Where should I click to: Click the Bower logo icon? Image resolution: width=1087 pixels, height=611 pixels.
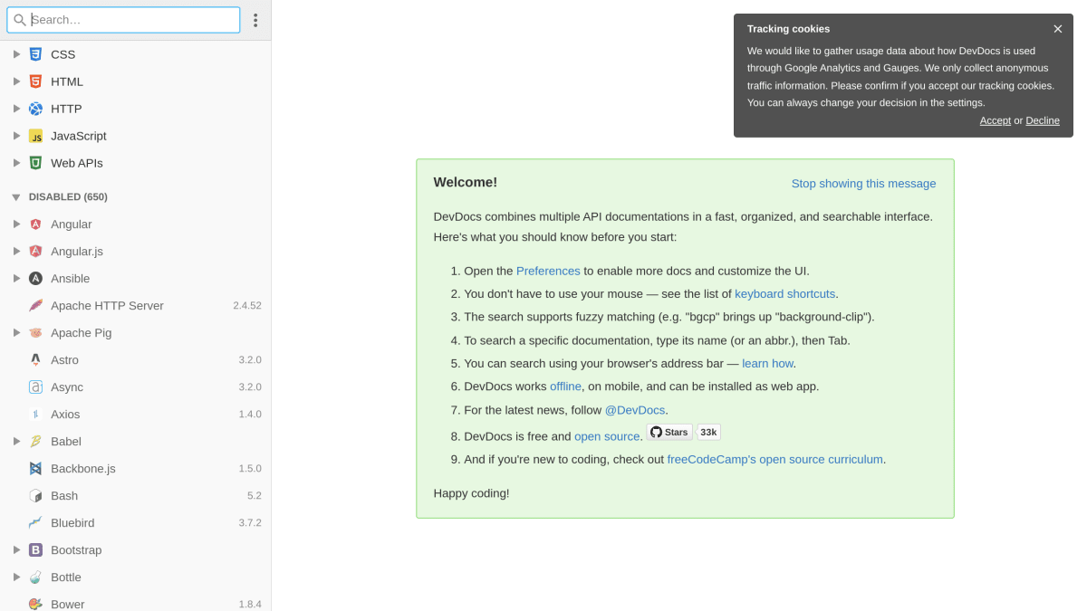[x=35, y=604]
